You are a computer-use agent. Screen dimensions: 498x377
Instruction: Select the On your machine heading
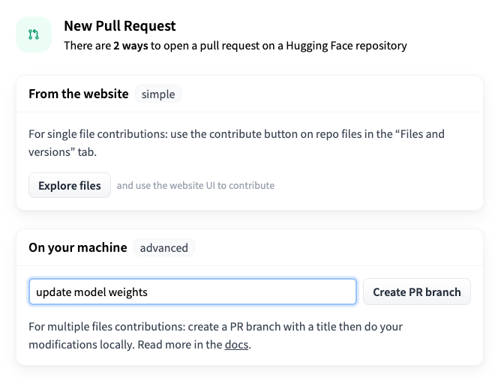point(78,247)
